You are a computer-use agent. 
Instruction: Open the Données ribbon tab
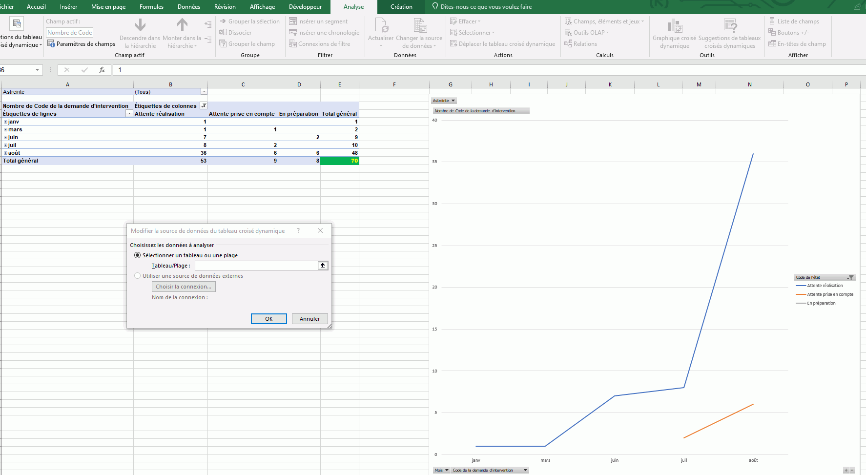(x=189, y=7)
